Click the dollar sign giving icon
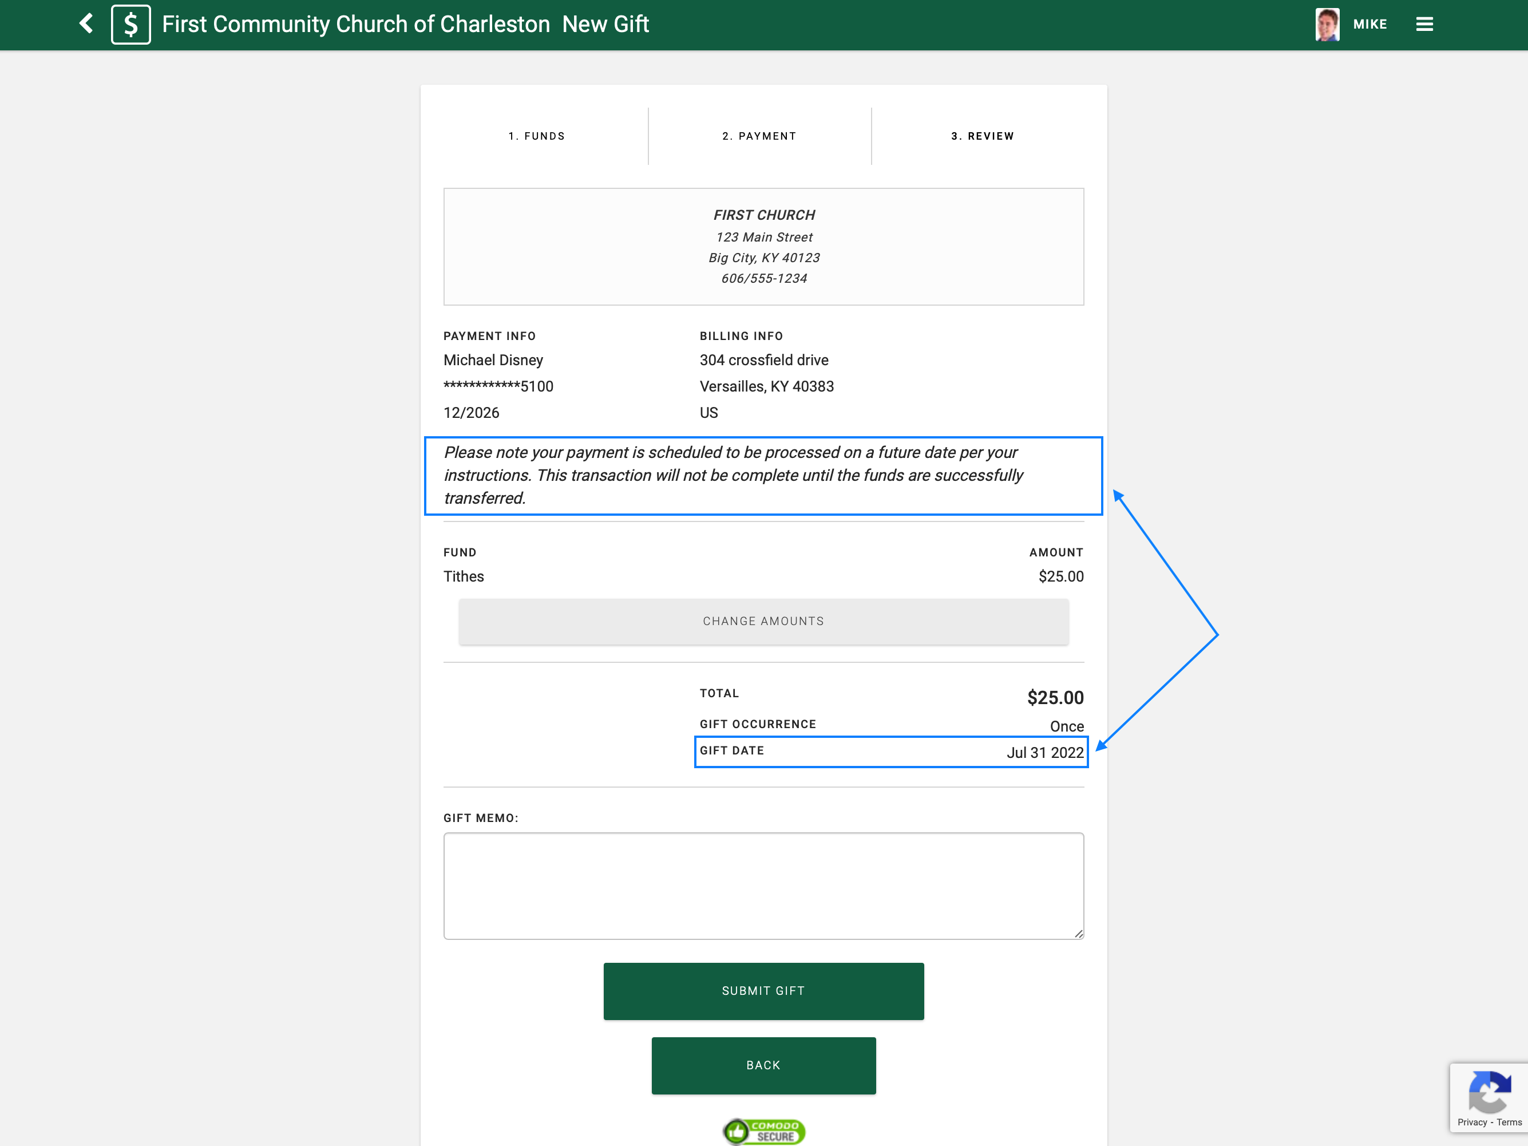 tap(130, 25)
